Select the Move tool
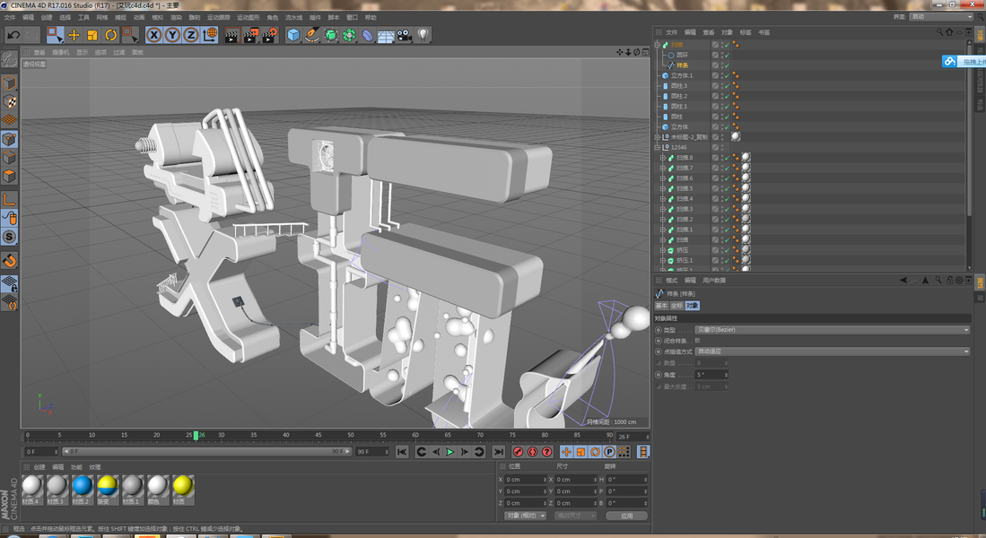The width and height of the screenshot is (986, 538). tap(74, 35)
